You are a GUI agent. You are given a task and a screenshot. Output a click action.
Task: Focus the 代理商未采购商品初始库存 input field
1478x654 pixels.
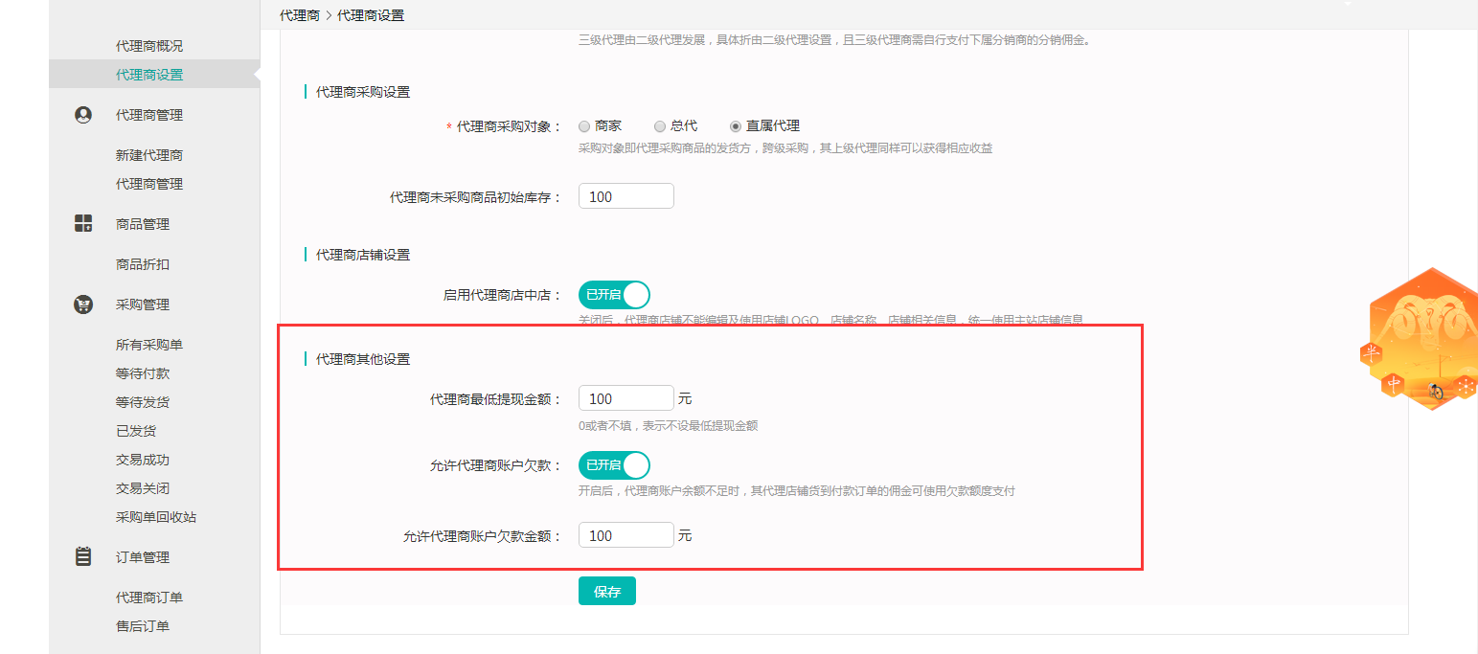(x=625, y=196)
